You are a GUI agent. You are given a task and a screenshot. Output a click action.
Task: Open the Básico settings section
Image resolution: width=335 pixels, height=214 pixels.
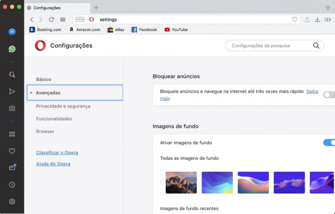tap(44, 80)
